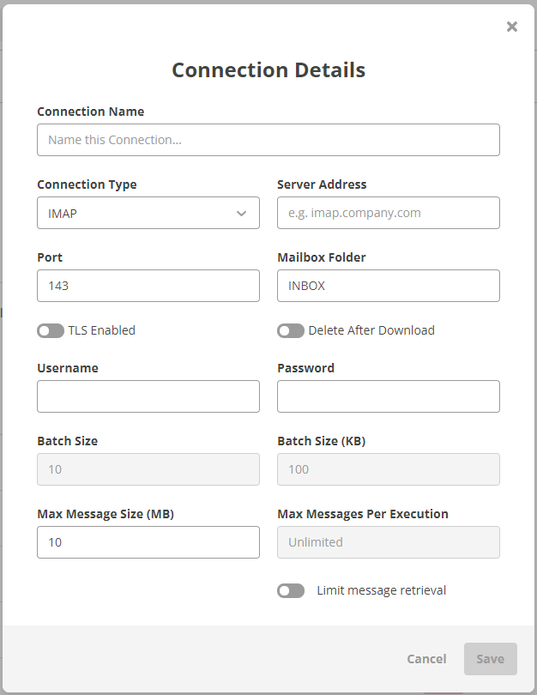
Task: Click the Connection Details heading
Action: (x=268, y=70)
